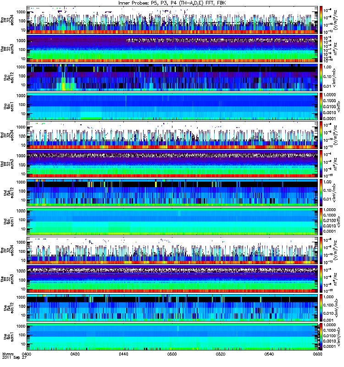Image resolution: width=344 pixels, height=367 pixels.
Task: Select the tha fbk scm1 filter bank panel
Action: pyautogui.click(x=172, y=106)
